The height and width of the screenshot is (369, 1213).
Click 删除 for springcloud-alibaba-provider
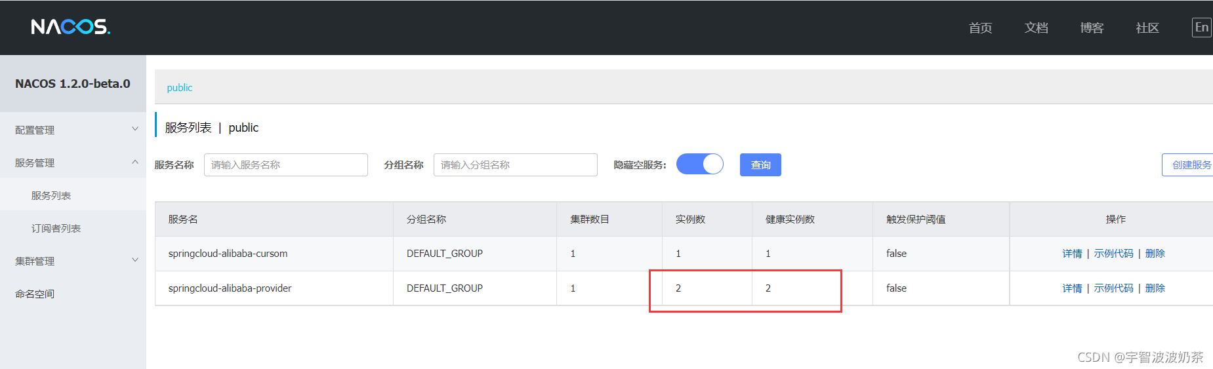point(1155,288)
